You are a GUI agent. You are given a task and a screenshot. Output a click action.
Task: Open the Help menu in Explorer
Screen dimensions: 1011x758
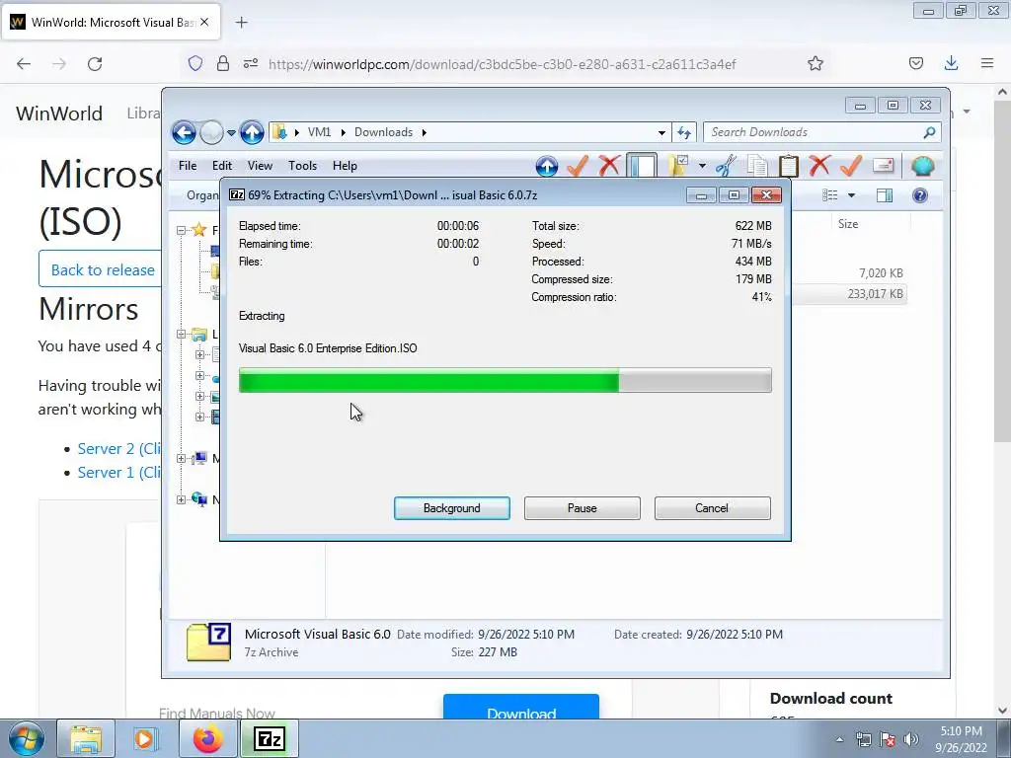[345, 166]
